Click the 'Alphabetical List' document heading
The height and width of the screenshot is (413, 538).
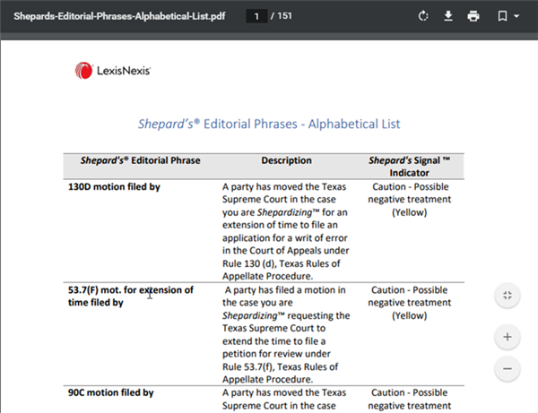coord(269,124)
